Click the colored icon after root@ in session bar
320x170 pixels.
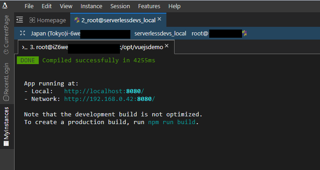coord(244,33)
